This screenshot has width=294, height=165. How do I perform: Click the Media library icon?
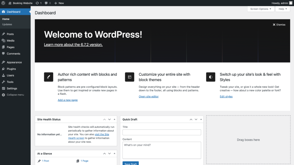[3, 40]
